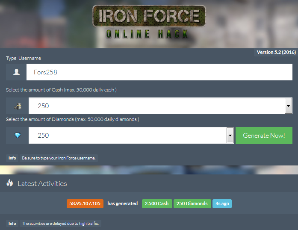Focus the username field containing Fors258
Viewport: 298px width, 230px height.
[x=159, y=72]
